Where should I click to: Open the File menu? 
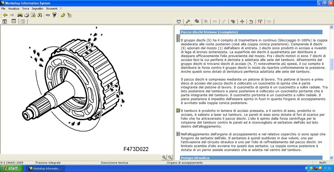[x=3, y=9]
